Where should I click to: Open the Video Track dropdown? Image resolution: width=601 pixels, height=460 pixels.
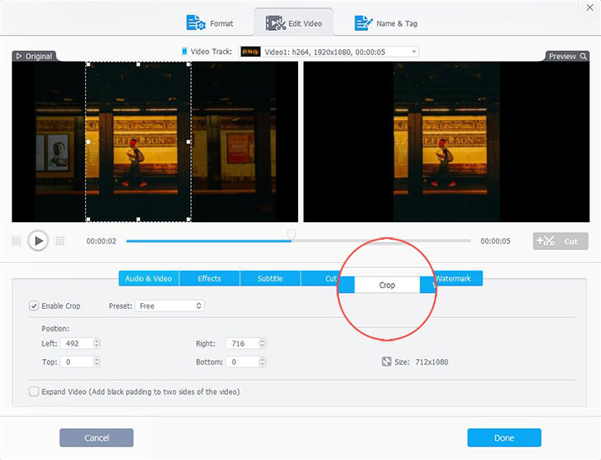(329, 52)
